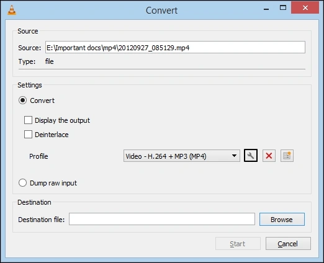Delete selected profile with red X
Screen dimensions: 324x263
[269, 156]
